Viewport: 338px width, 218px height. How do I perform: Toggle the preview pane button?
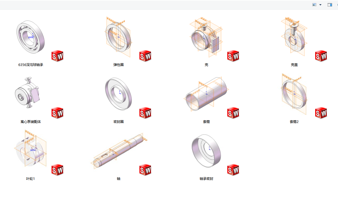coord(330,5)
